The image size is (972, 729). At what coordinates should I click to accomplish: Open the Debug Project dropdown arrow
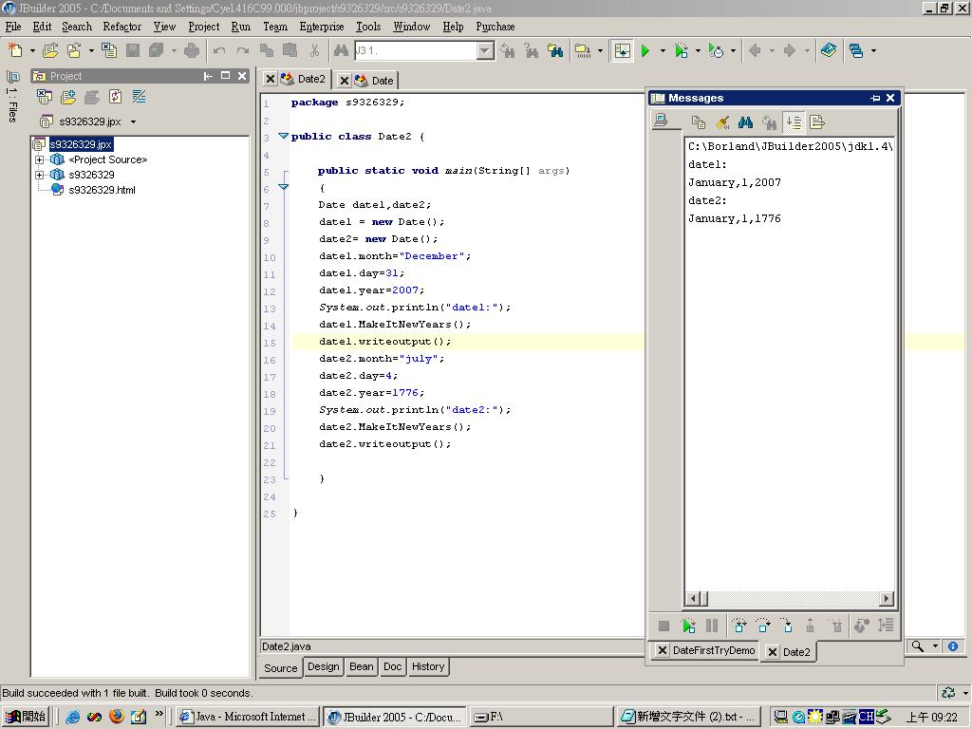(698, 51)
